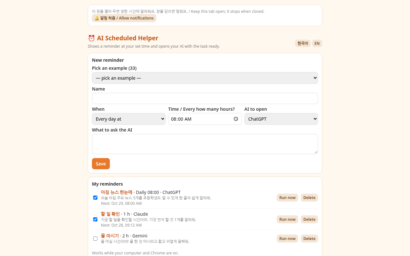Click the 'My reminders' heading
410x256 pixels.
pyautogui.click(x=107, y=184)
